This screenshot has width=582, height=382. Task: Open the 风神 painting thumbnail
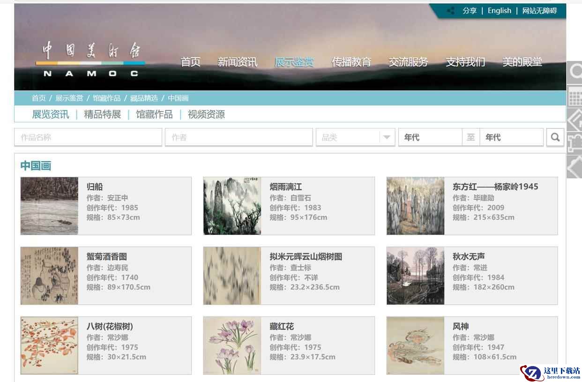point(415,345)
